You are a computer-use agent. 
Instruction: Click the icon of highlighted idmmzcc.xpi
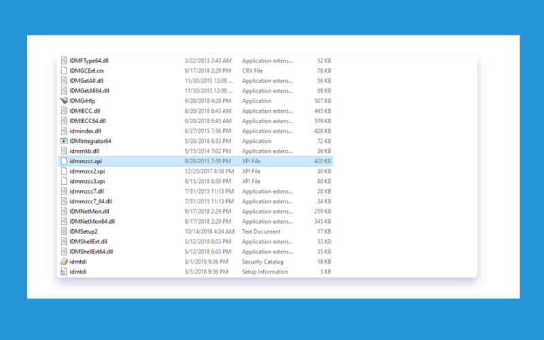(x=64, y=161)
